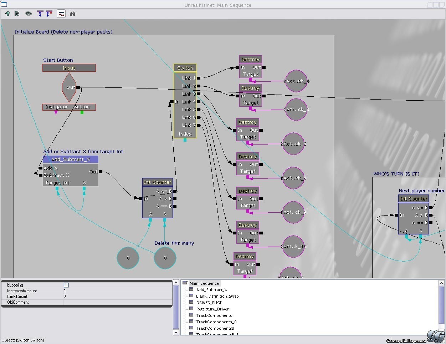Click the window system icon in title bar

[x=4, y=4]
